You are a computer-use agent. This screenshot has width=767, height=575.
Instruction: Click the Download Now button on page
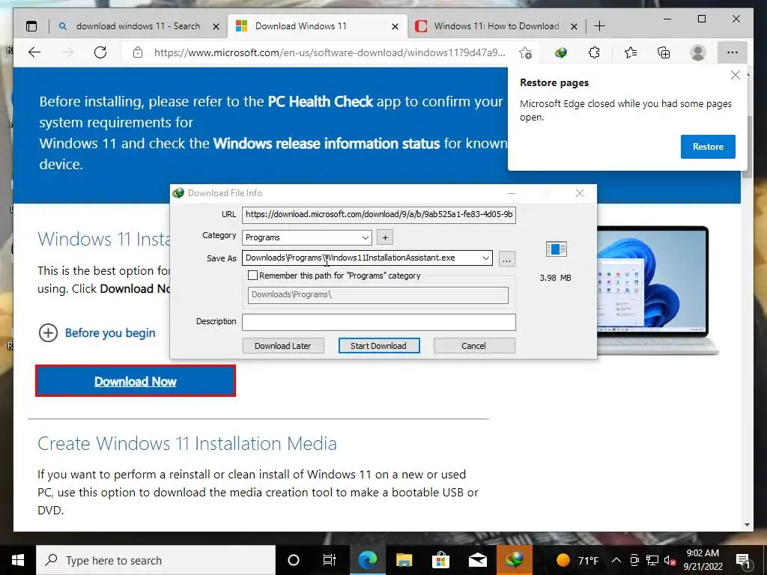click(136, 381)
